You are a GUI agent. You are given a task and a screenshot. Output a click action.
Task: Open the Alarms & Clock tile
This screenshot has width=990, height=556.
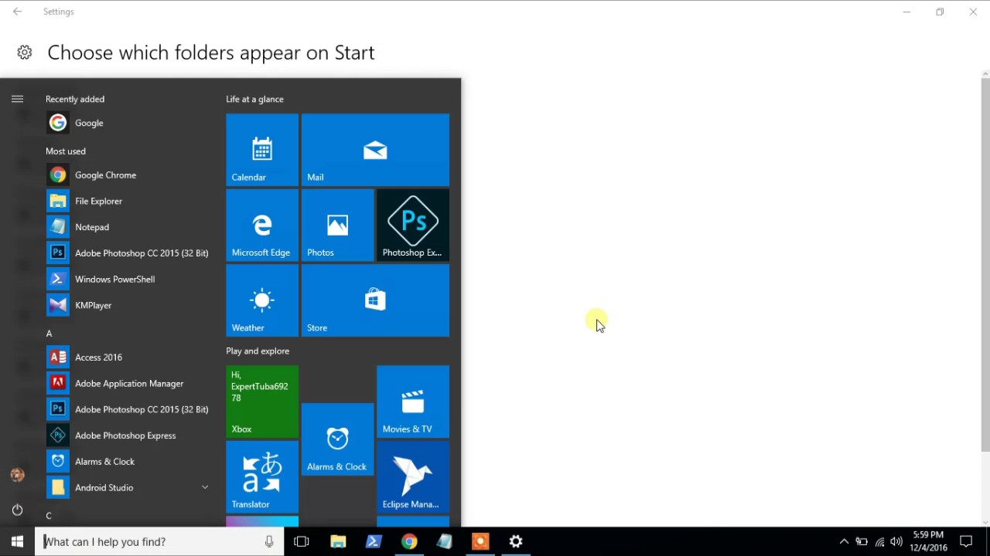(x=337, y=439)
